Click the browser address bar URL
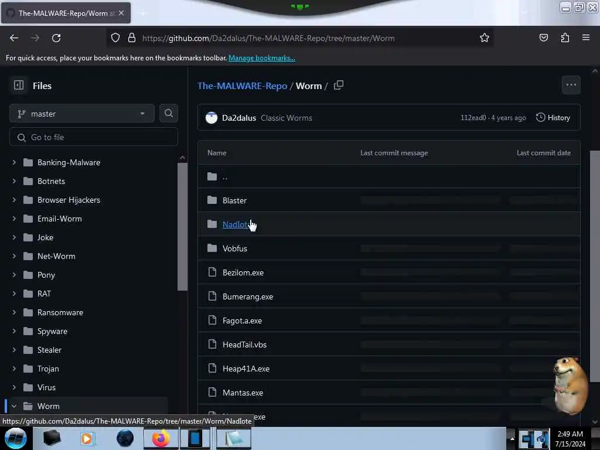 (268, 38)
